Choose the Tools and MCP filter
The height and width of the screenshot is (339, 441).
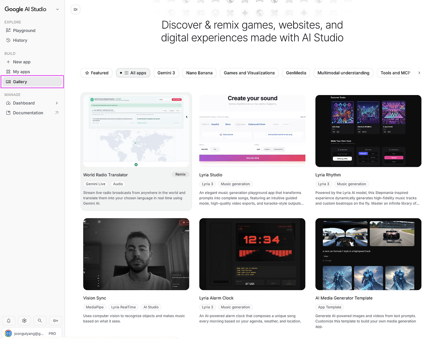point(396,73)
